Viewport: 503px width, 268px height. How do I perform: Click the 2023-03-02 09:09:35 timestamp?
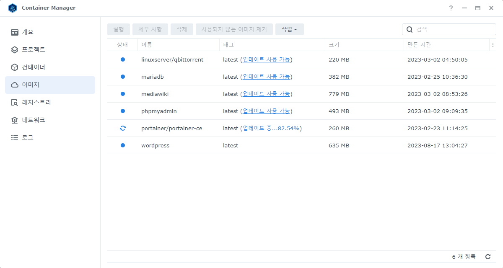438,111
